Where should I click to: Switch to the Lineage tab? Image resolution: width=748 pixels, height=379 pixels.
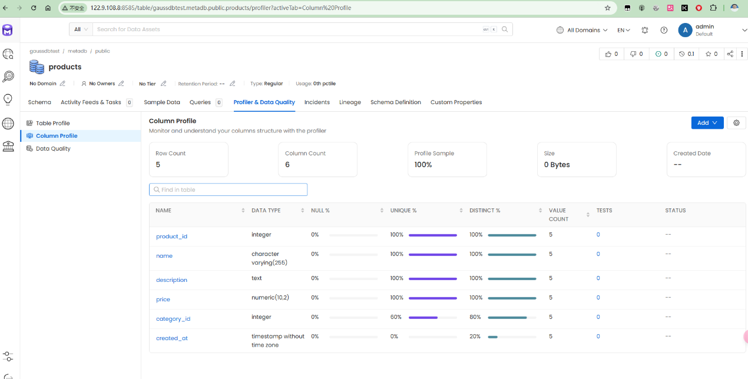[x=350, y=102]
